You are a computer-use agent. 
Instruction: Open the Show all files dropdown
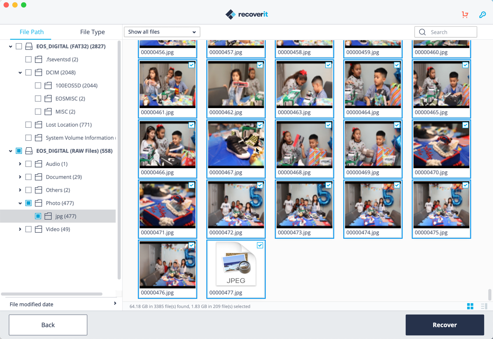pyautogui.click(x=162, y=32)
